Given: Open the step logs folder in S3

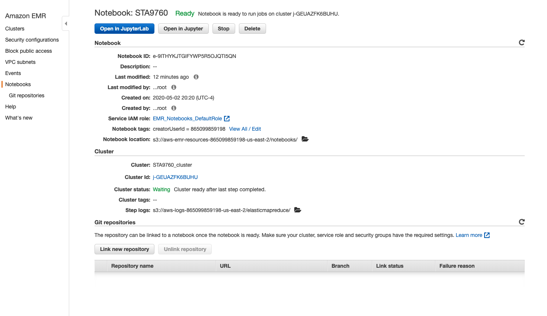Looking at the screenshot, I should pos(297,210).
